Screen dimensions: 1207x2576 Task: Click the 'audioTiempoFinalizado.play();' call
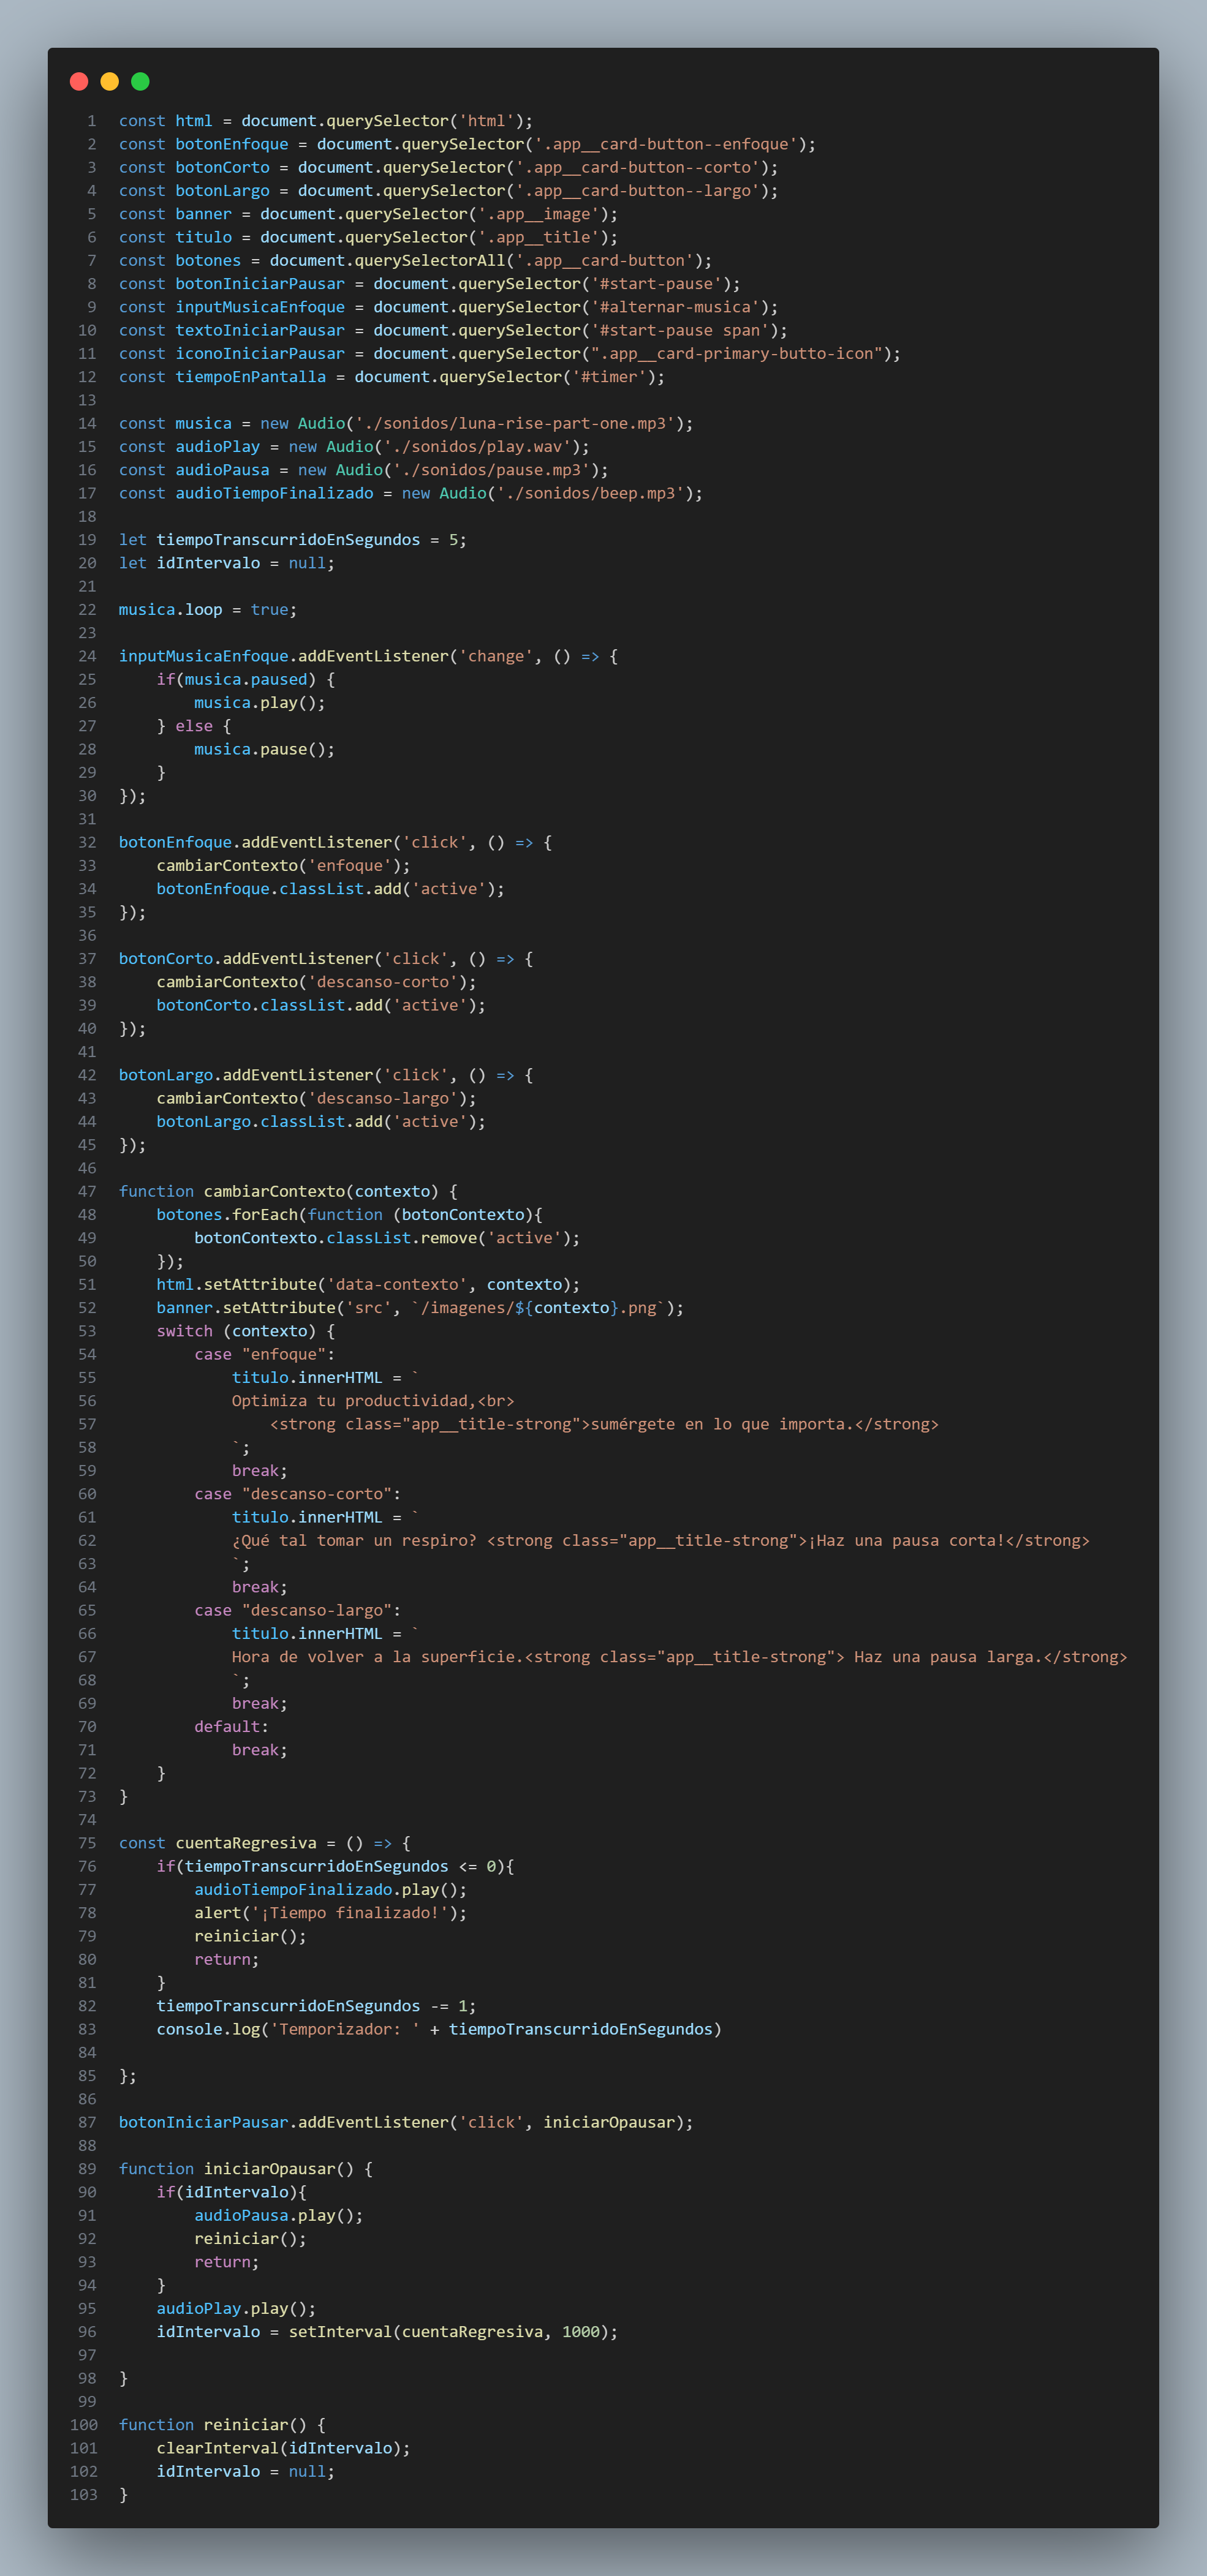[330, 1890]
